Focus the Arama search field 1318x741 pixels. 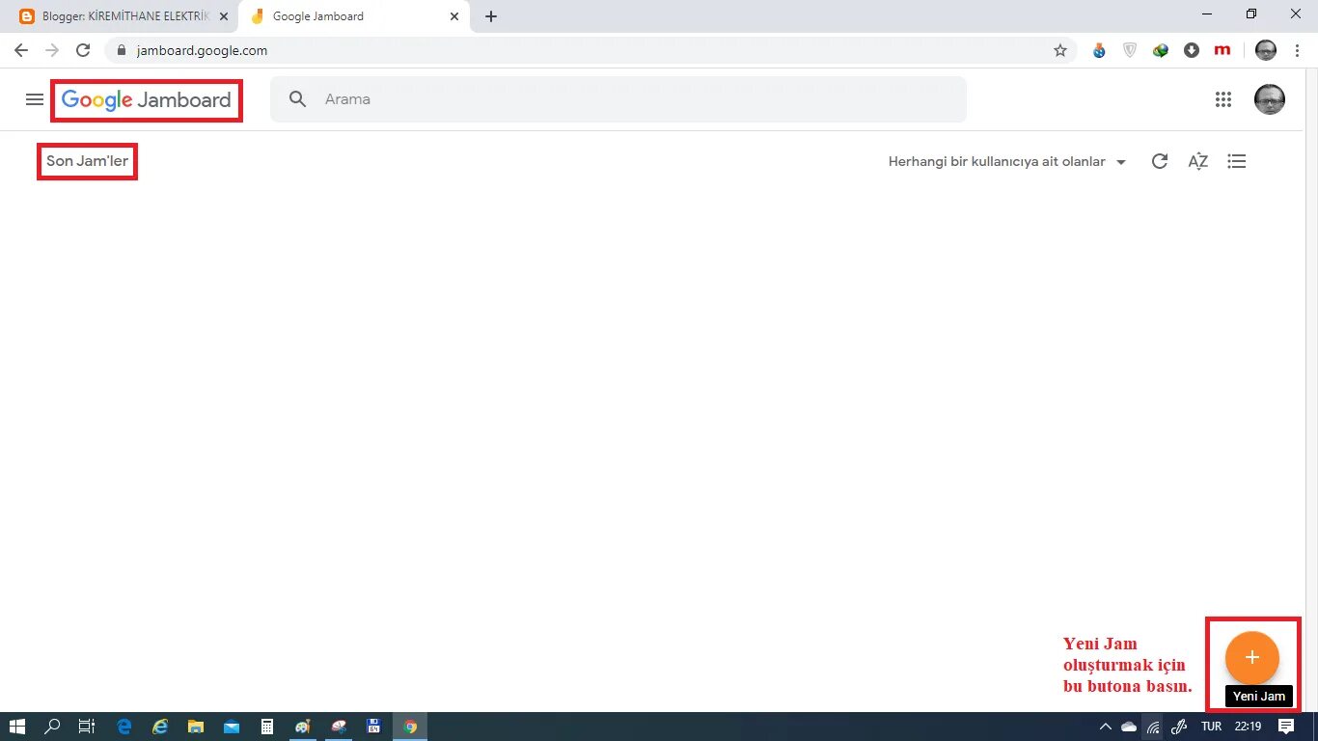[x=618, y=99]
